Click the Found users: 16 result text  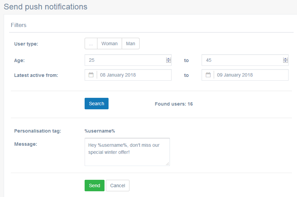174,104
